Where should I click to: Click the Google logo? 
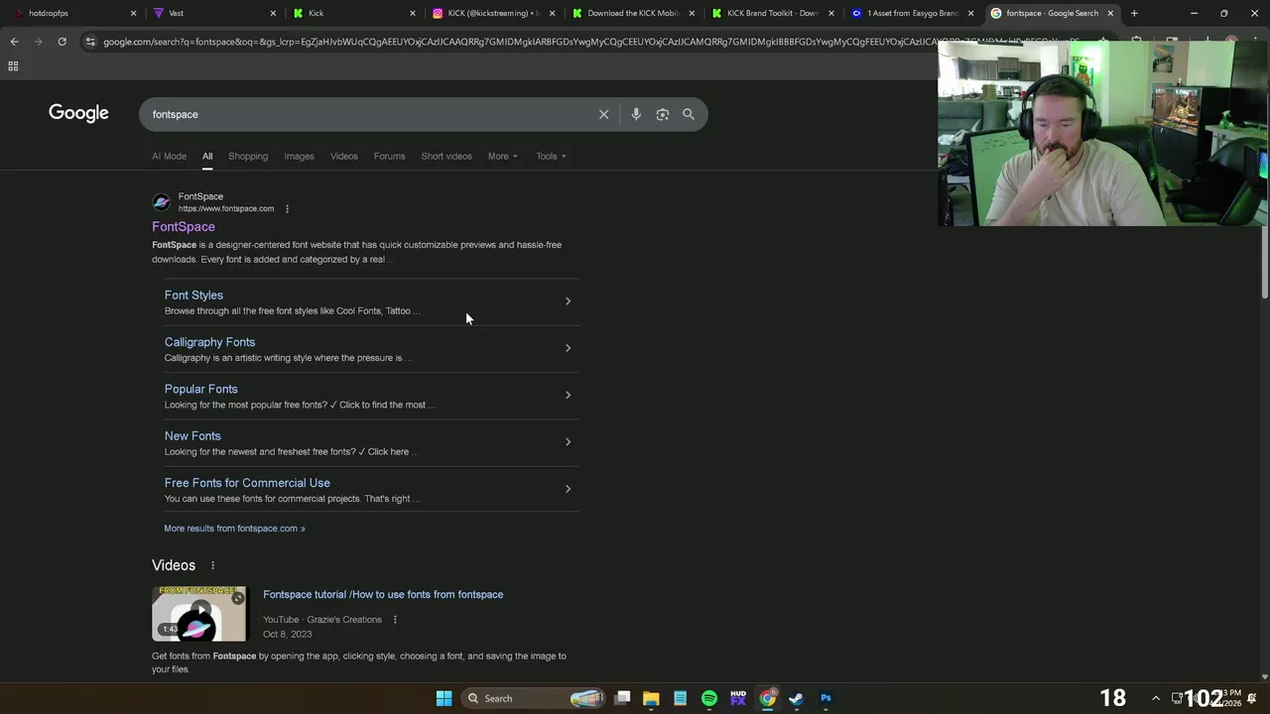click(x=78, y=113)
